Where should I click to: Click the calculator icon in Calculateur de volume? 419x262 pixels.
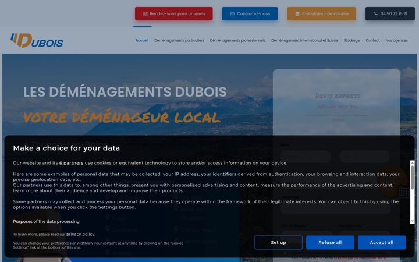pos(297,13)
